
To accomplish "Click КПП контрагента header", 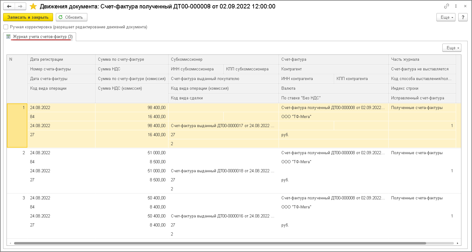I will [x=361, y=79].
